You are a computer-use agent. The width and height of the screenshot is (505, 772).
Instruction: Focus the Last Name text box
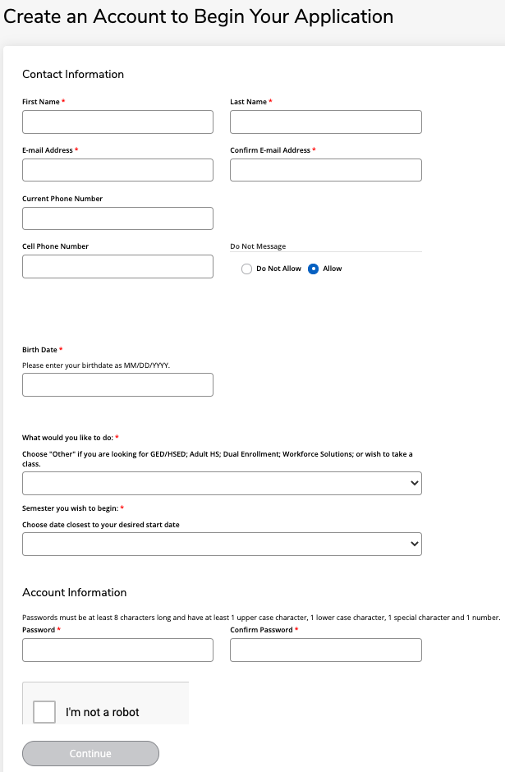(x=326, y=122)
